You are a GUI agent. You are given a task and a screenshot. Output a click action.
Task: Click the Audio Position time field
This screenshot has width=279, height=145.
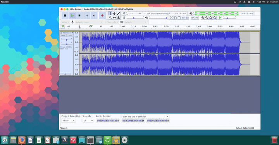point(108,121)
